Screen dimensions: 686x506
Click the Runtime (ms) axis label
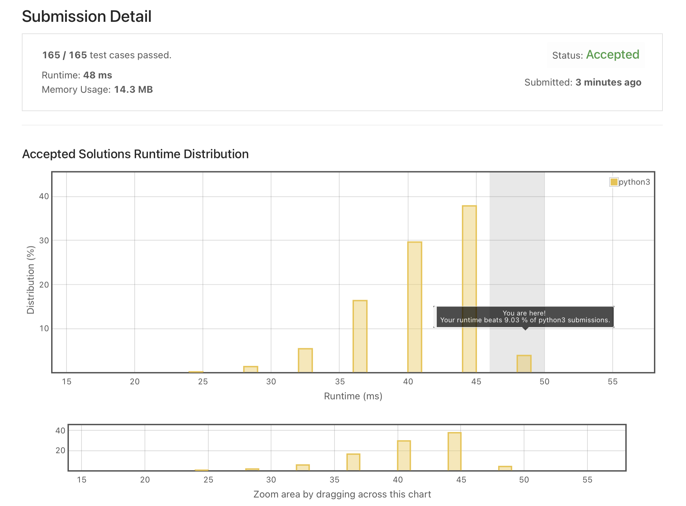(x=353, y=396)
